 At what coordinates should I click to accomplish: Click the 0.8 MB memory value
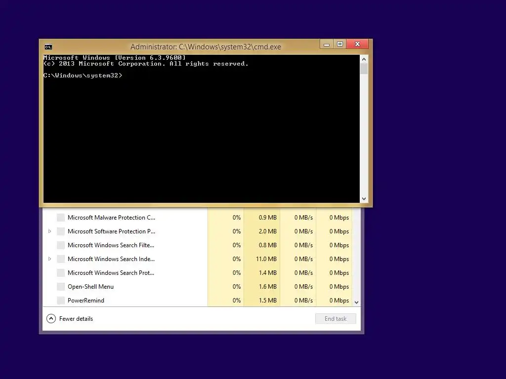tap(267, 245)
